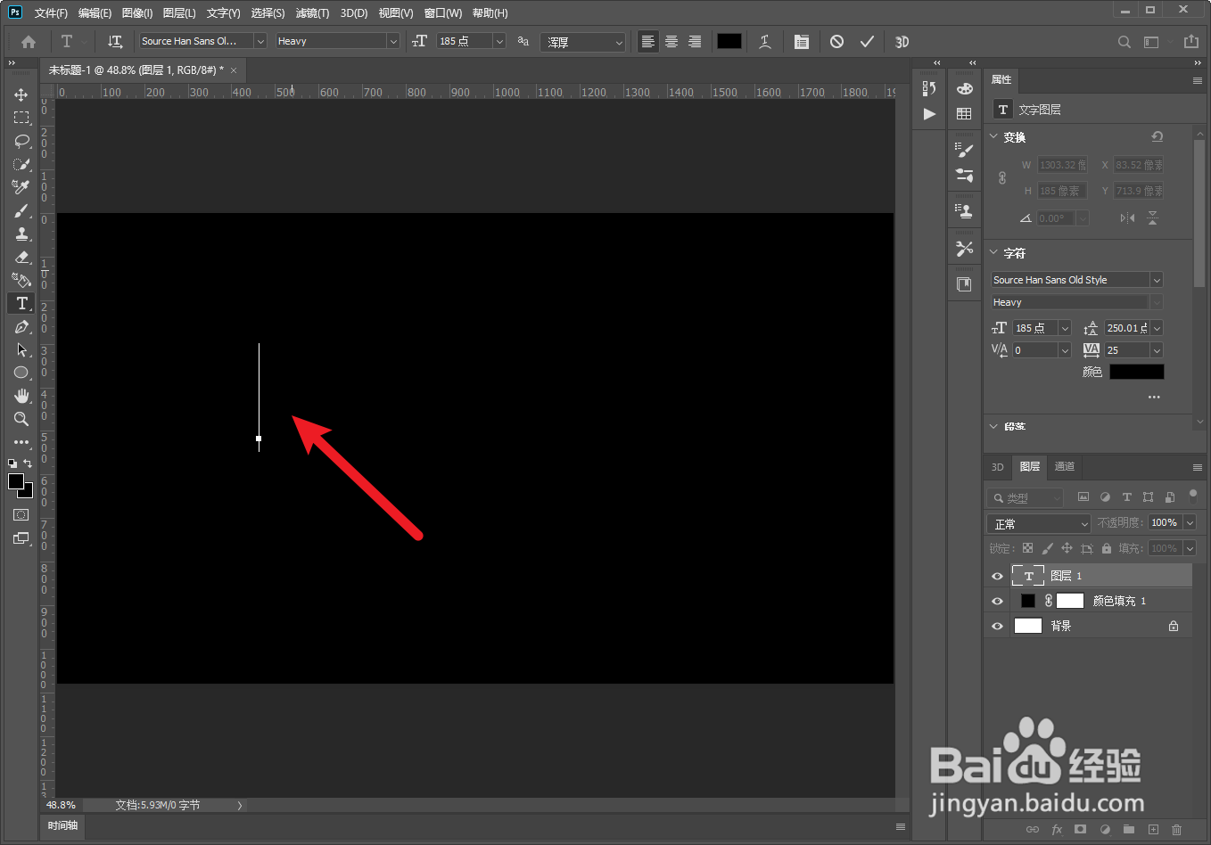The height and width of the screenshot is (845, 1211).
Task: Open the search icon in options bar
Action: point(1124,42)
